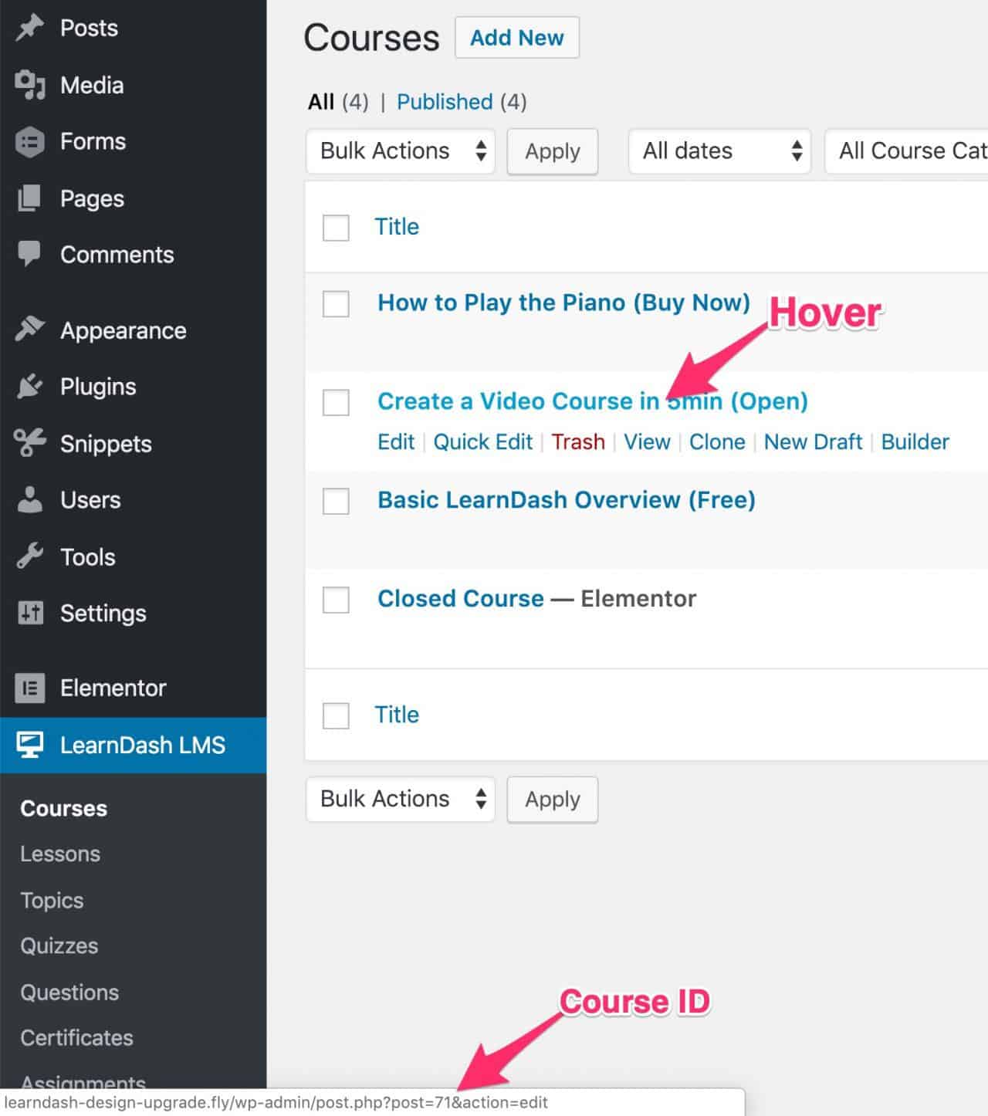Click the Appearance paintbrush icon
The height and width of the screenshot is (1116, 988).
[29, 330]
